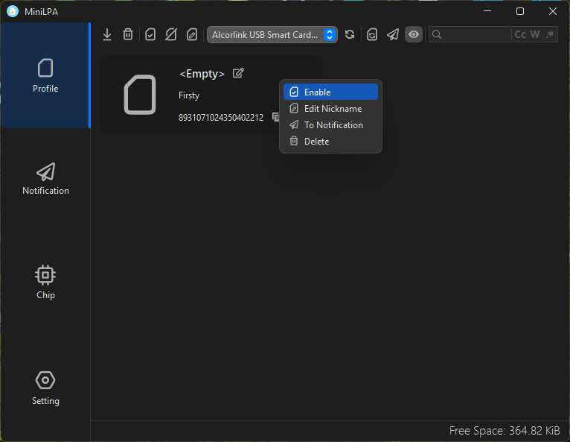The image size is (570, 442).
Task: Click the edit nickname icon in toolbar
Action: pyautogui.click(x=192, y=34)
